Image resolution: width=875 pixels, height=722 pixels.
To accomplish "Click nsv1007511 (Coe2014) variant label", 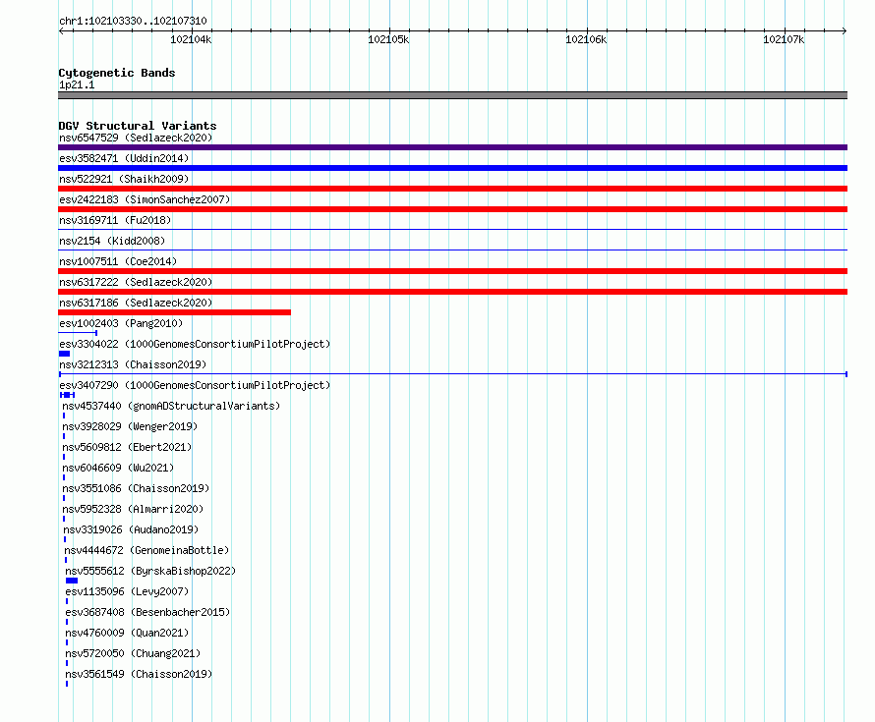I will [x=118, y=261].
